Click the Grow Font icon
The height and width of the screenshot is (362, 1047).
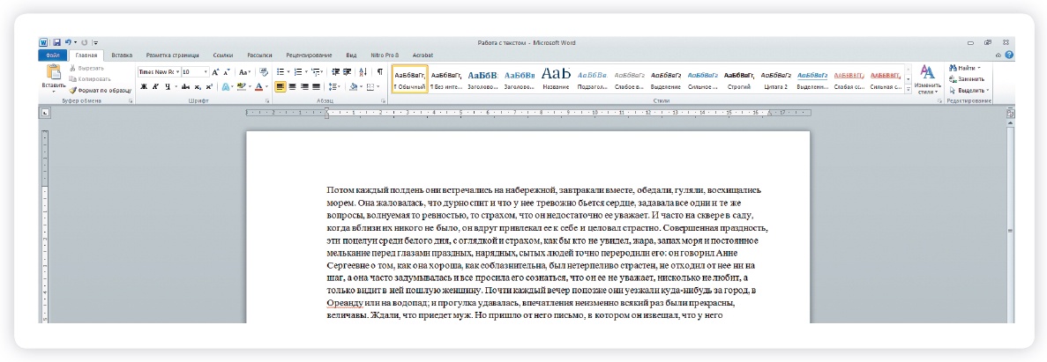pos(215,71)
